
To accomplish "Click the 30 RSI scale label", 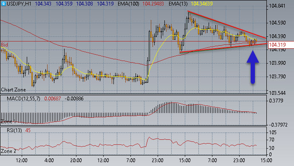I will tap(271, 148).
